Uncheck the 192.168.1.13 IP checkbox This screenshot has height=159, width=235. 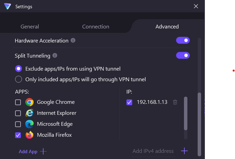(x=129, y=102)
